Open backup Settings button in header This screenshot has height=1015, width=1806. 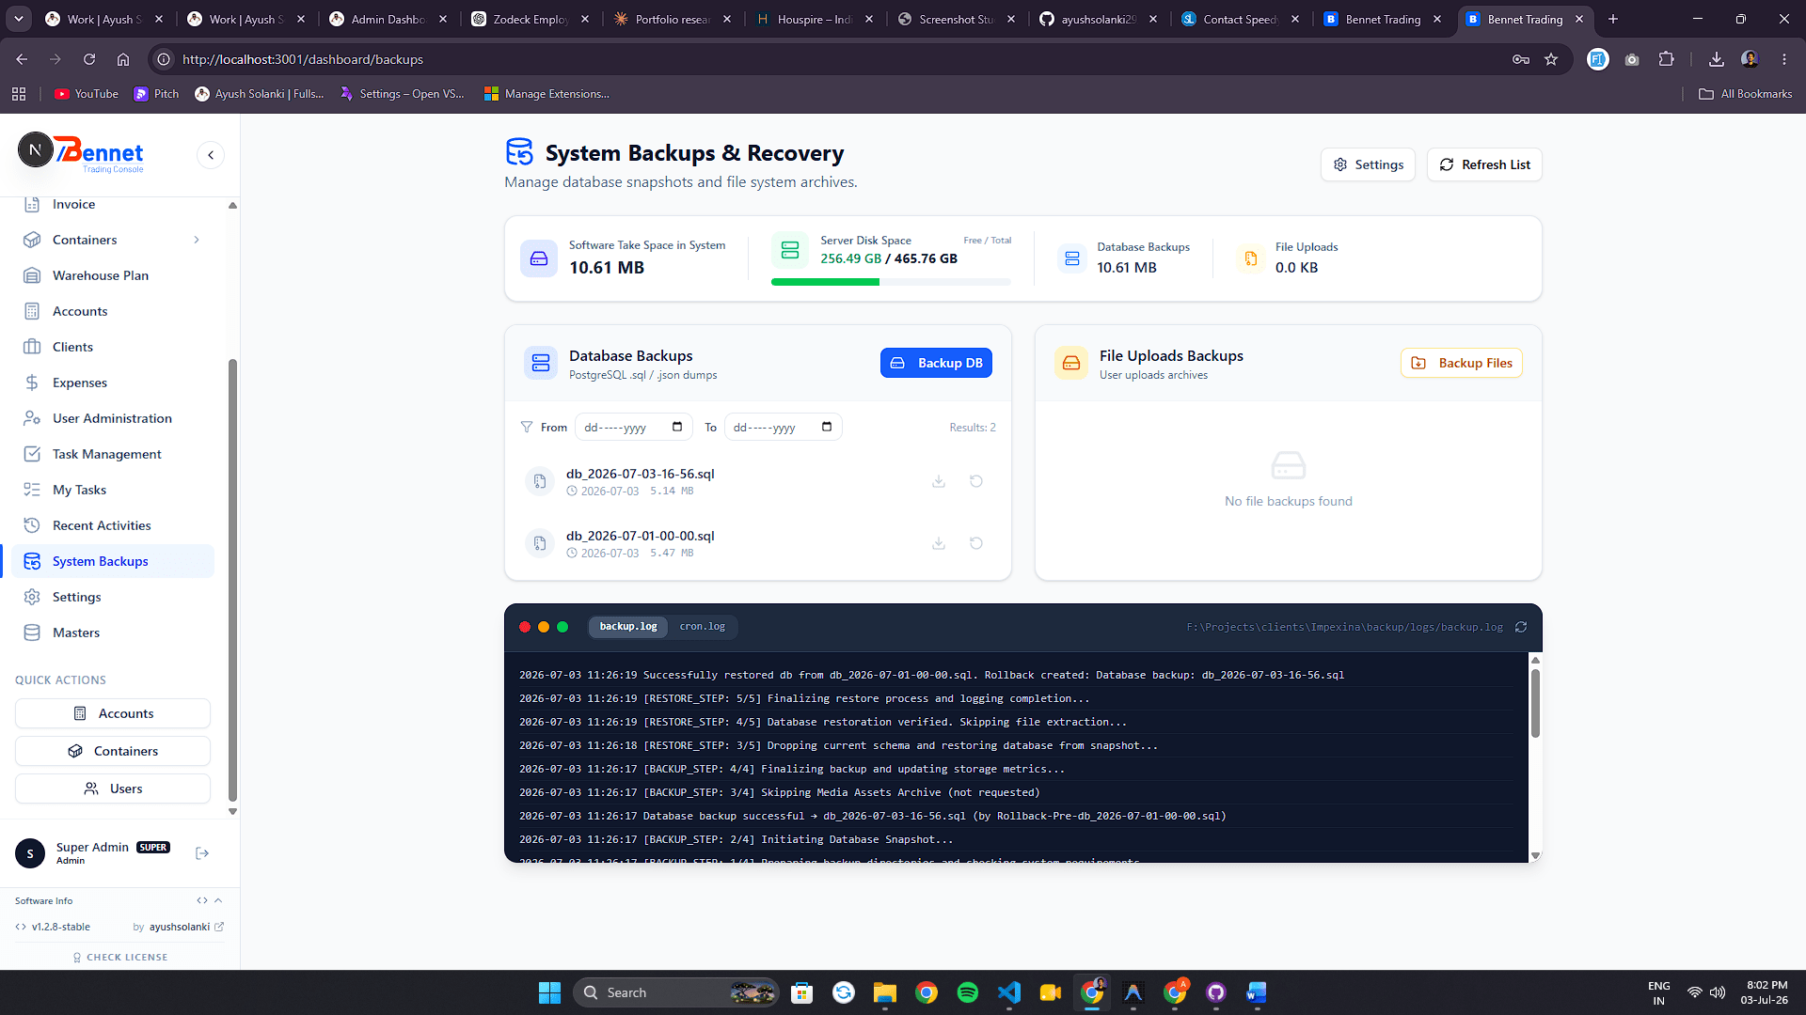pyautogui.click(x=1368, y=164)
